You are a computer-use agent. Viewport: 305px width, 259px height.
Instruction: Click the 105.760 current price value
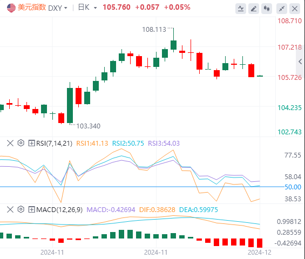117,8
